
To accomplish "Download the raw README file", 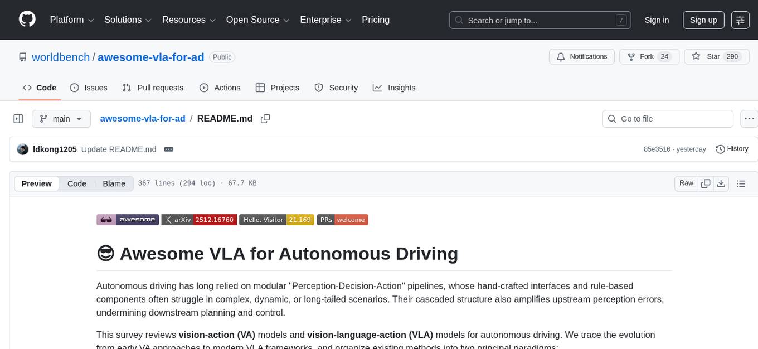I will (721, 183).
